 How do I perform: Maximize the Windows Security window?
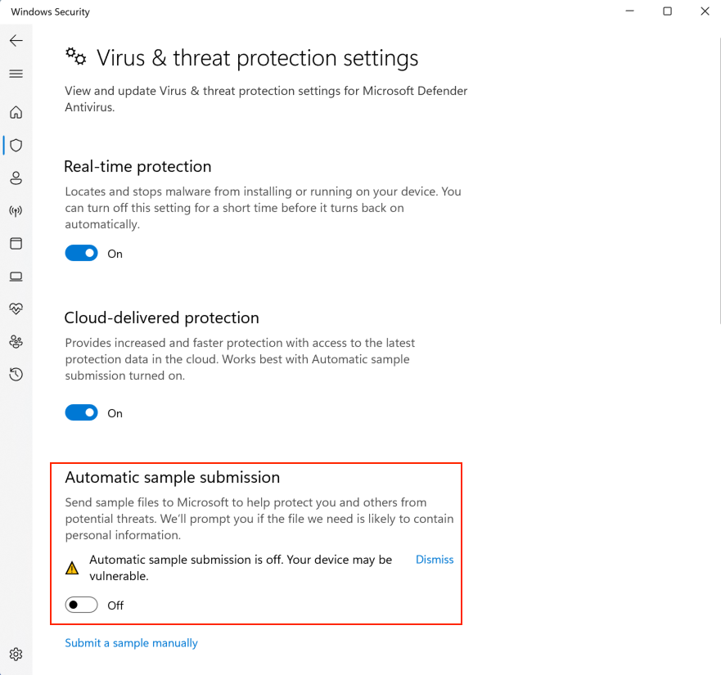click(668, 11)
